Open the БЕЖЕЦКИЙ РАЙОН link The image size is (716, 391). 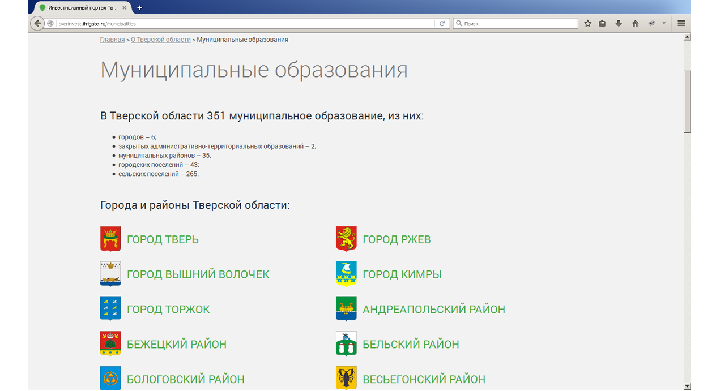(177, 345)
